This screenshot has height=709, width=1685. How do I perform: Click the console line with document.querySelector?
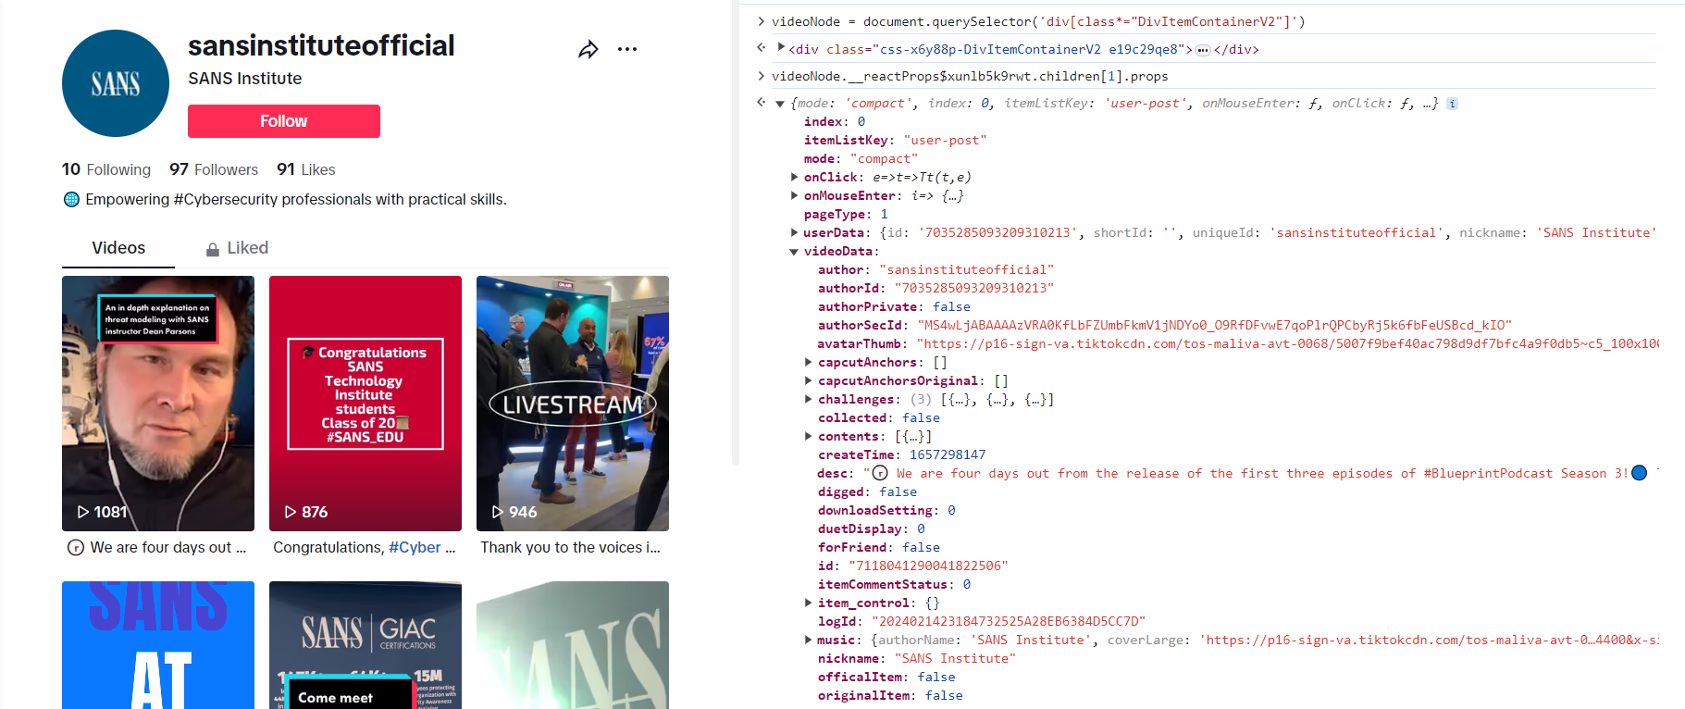pos(1038,21)
